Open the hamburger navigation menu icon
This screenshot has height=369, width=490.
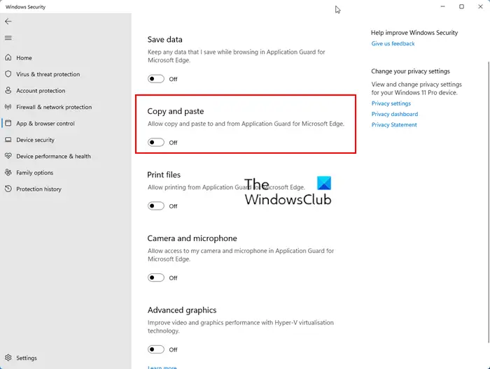[x=8, y=38]
